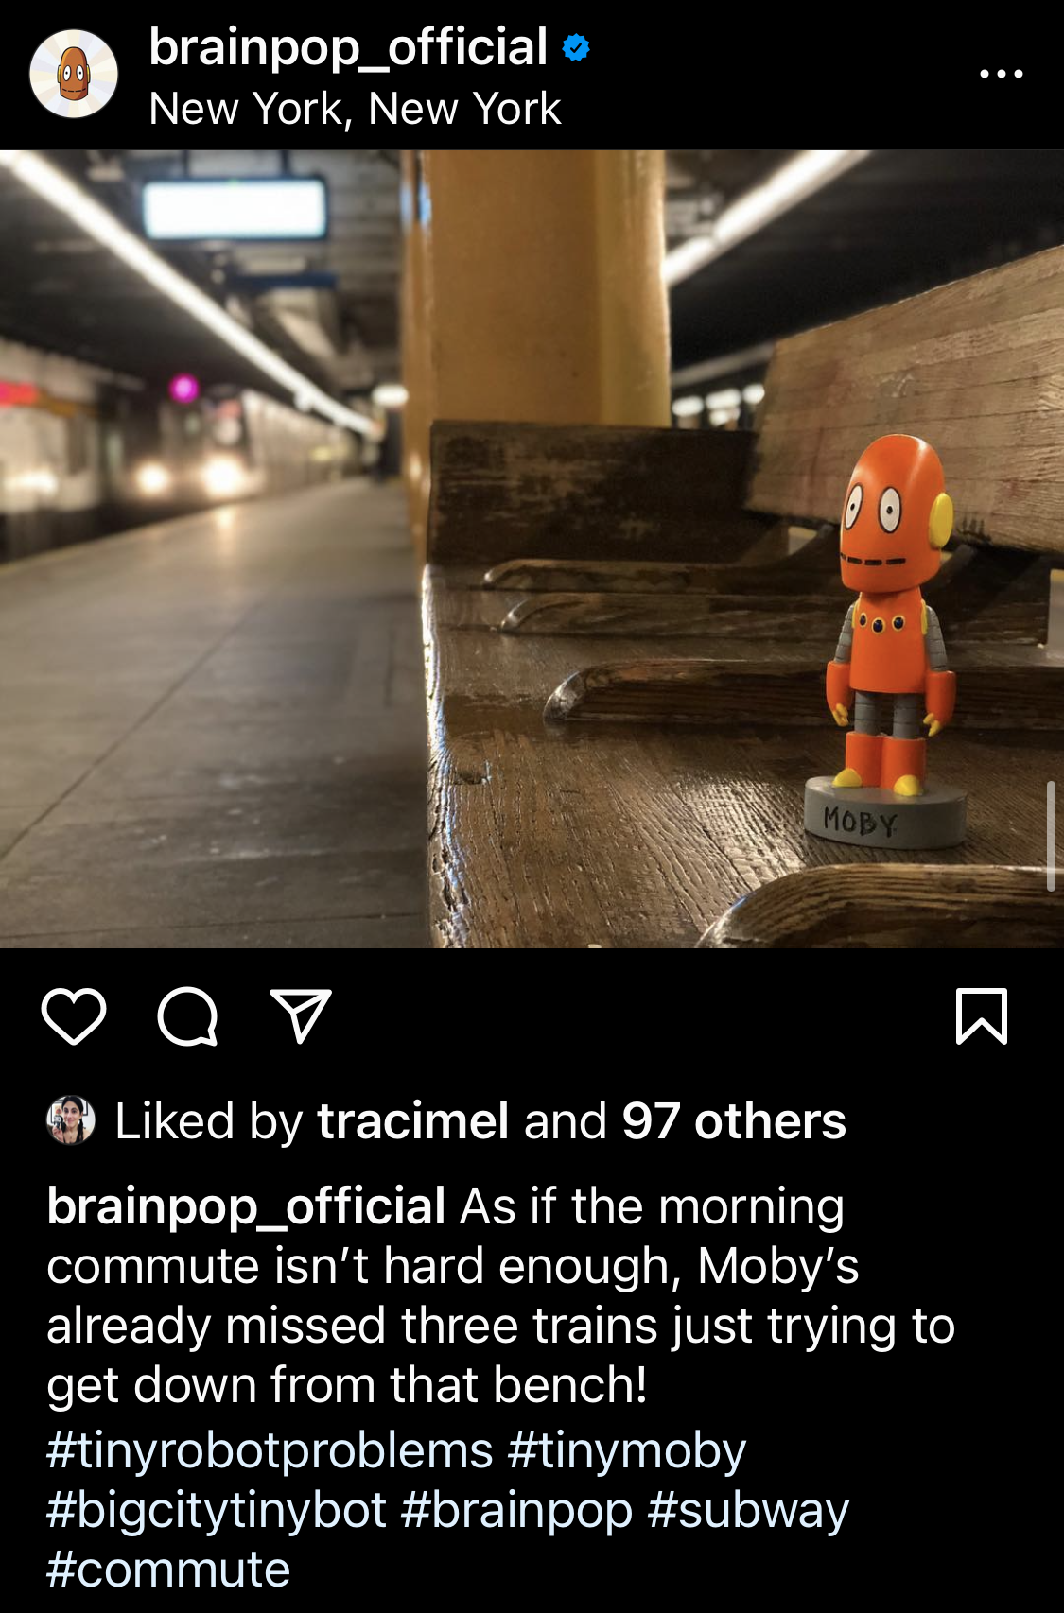Image resolution: width=1064 pixels, height=1613 pixels.
Task: Save the post with the bookmark icon
Action: pos(982,1016)
